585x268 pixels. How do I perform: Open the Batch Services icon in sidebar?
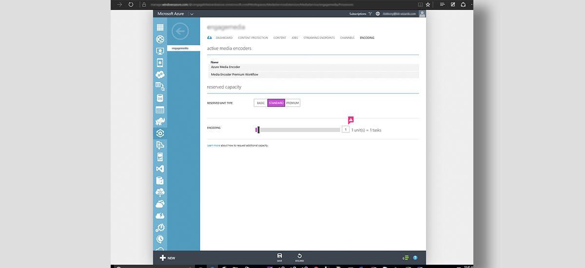[x=160, y=86]
